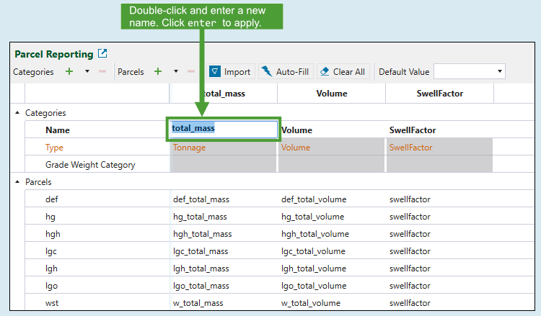Image resolution: width=541 pixels, height=316 pixels.
Task: Select the Grade Weight Category row label
Action: pyautogui.click(x=90, y=165)
